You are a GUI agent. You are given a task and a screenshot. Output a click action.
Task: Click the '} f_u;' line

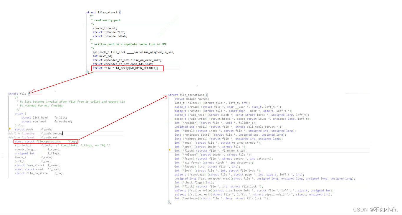20,126
